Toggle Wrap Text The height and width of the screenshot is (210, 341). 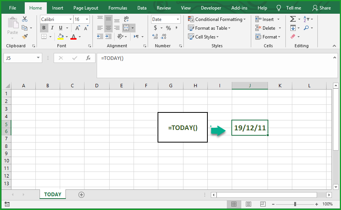coord(126,19)
